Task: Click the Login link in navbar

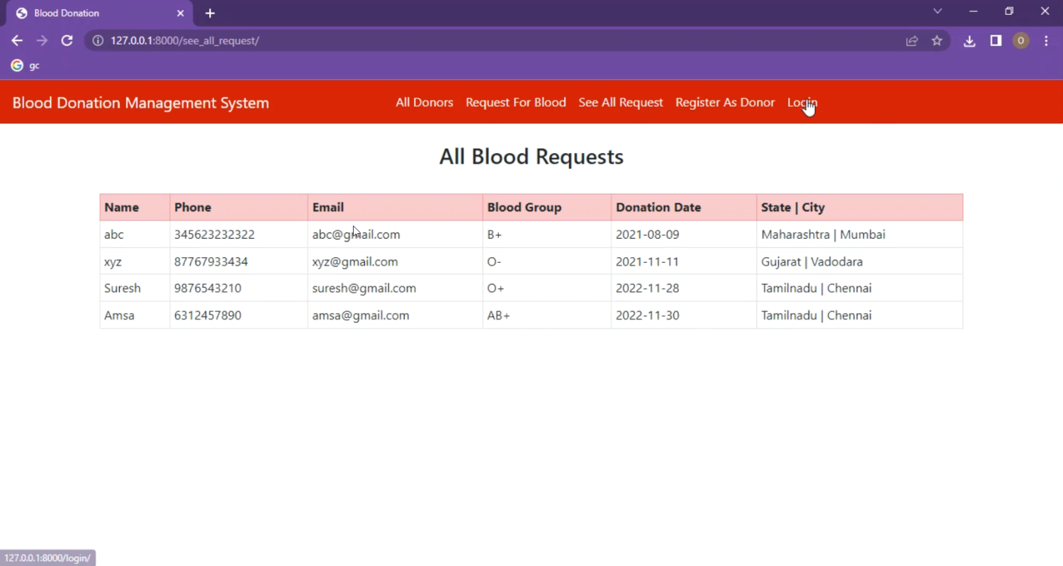Action: (802, 103)
